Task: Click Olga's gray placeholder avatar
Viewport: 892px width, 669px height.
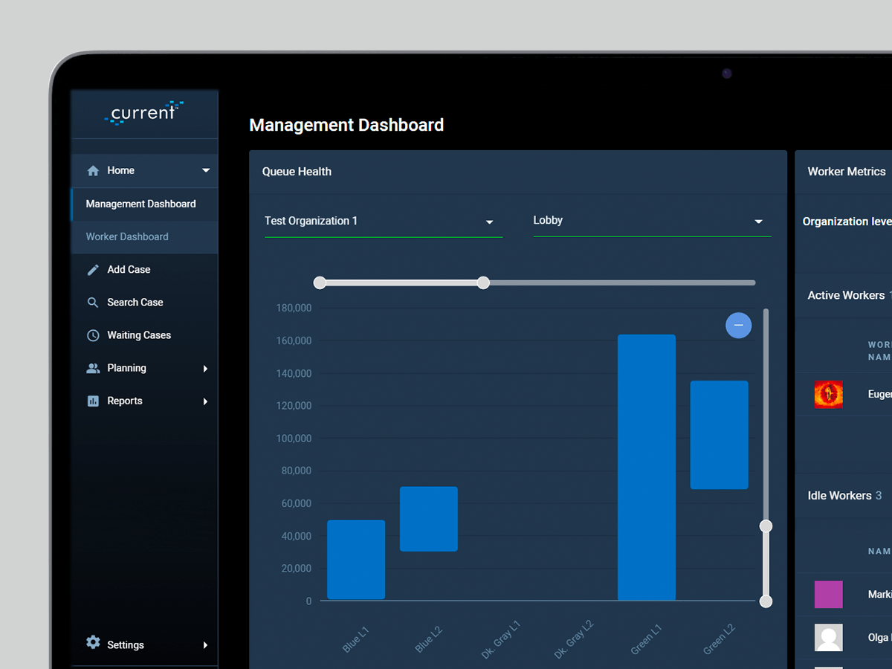Action: 829,637
